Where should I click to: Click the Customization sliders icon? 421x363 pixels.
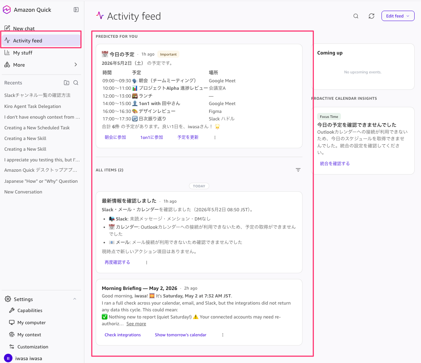tap(11, 347)
